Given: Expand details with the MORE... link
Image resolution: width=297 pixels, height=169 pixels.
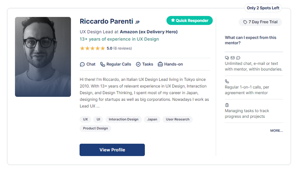Looking at the screenshot, I should 276,131.
